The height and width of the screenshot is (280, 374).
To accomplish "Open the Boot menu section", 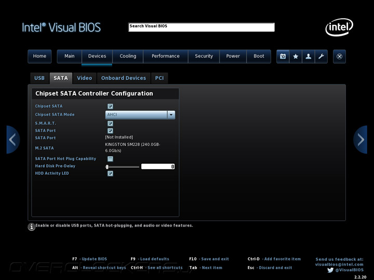I will (259, 57).
